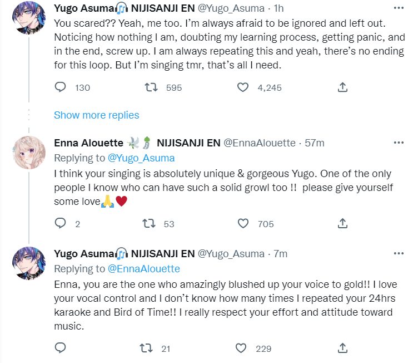Open more options on Yugo's 7m tweet

(399, 254)
